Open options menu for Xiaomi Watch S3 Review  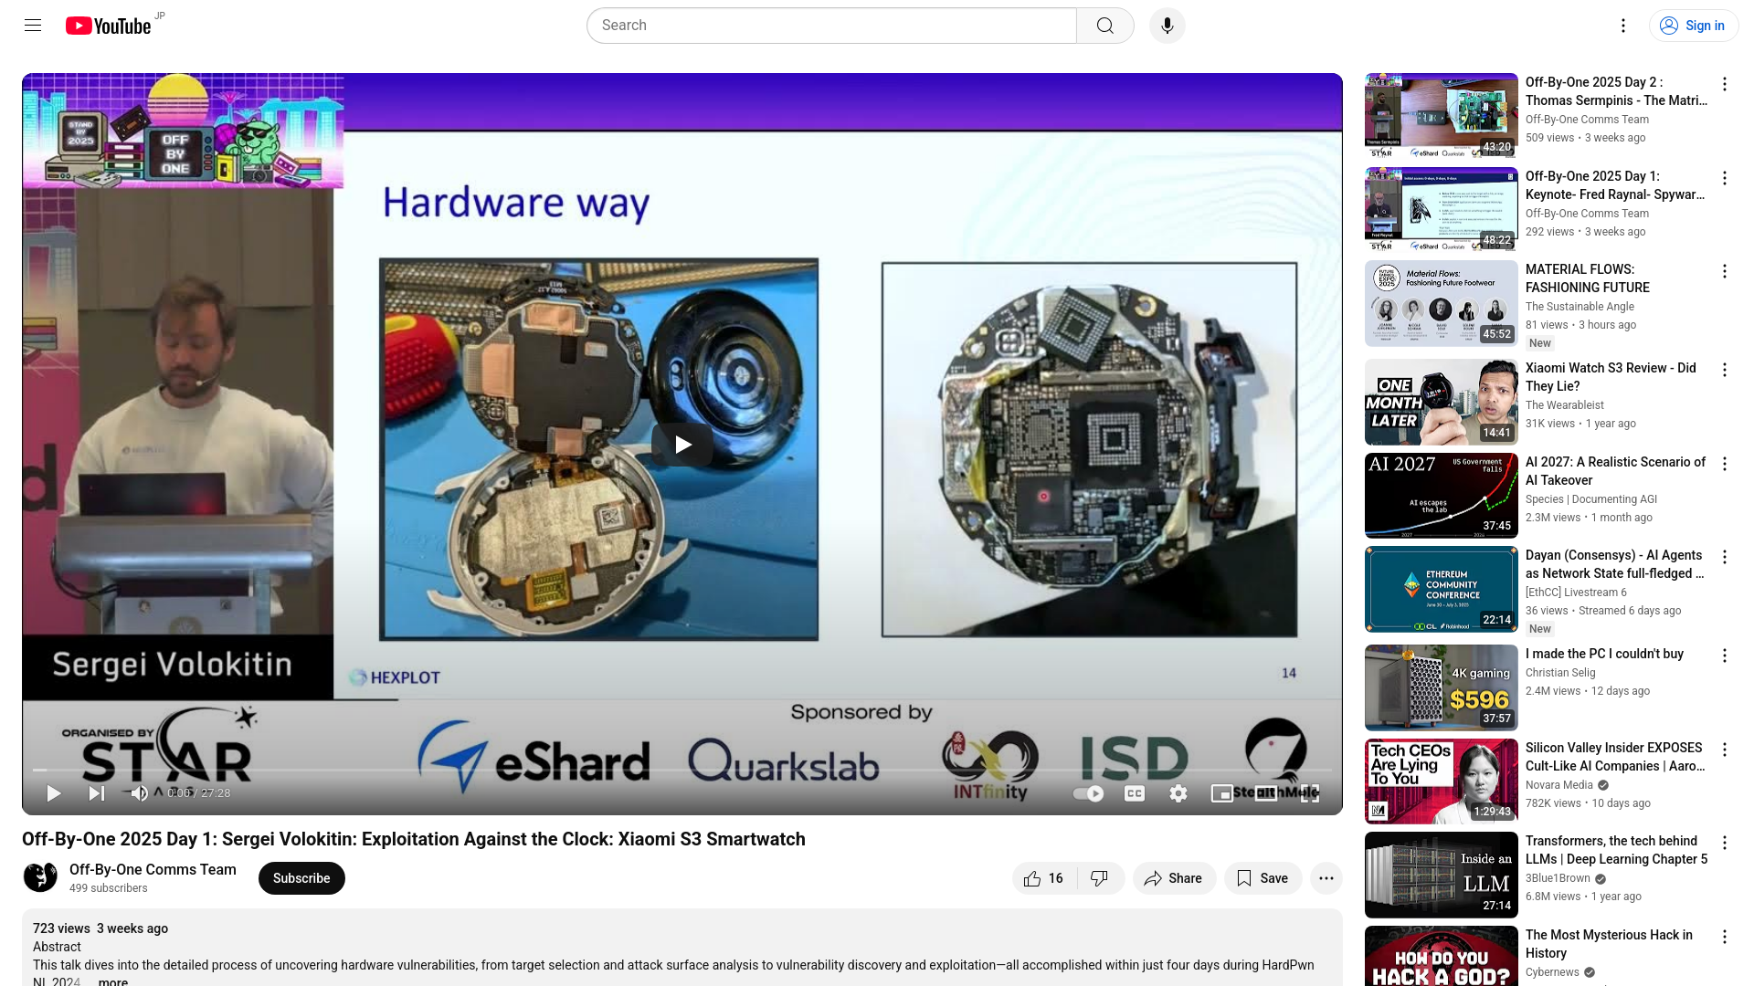tap(1725, 370)
